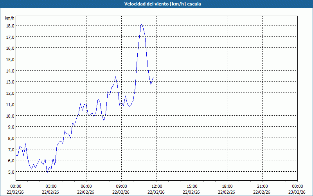Click the 18:00 time axis label
Viewport: 313px width, 196px height.
[x=227, y=186]
